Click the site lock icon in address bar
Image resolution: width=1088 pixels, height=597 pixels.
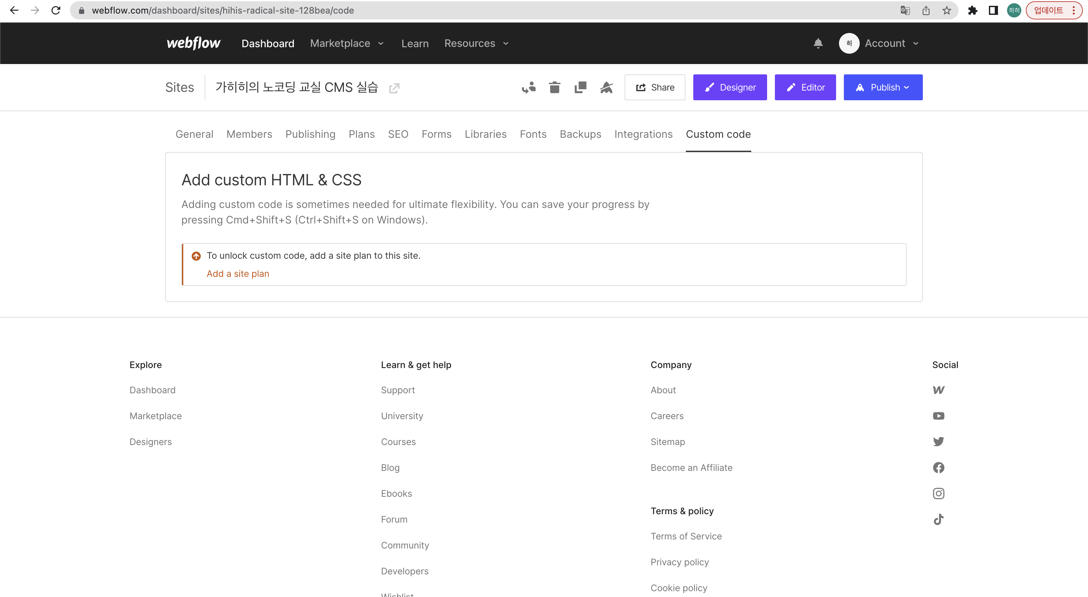(x=82, y=11)
